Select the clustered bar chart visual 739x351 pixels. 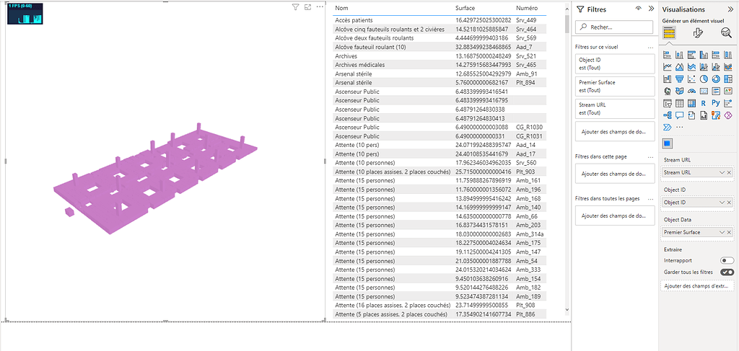click(691, 55)
